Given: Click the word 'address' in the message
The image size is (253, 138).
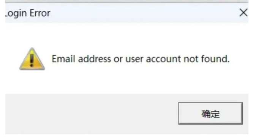Looking at the screenshot, I should pos(95,59).
